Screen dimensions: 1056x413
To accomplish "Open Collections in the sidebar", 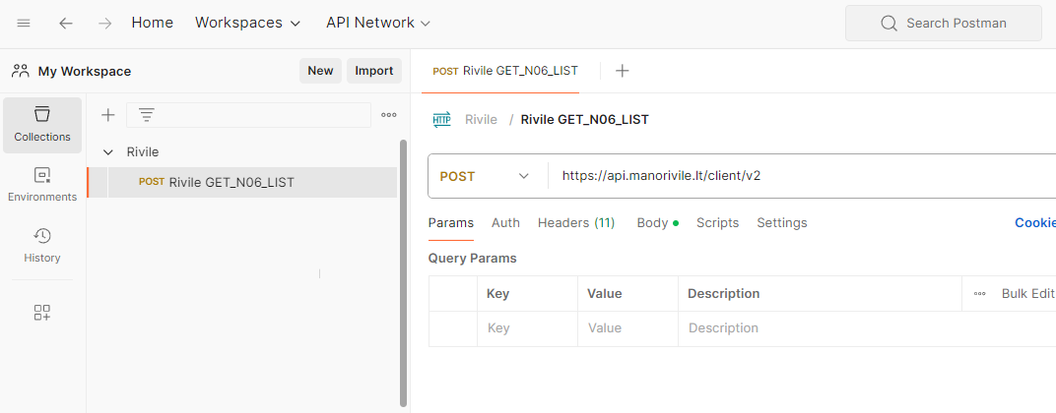I will click(42, 125).
